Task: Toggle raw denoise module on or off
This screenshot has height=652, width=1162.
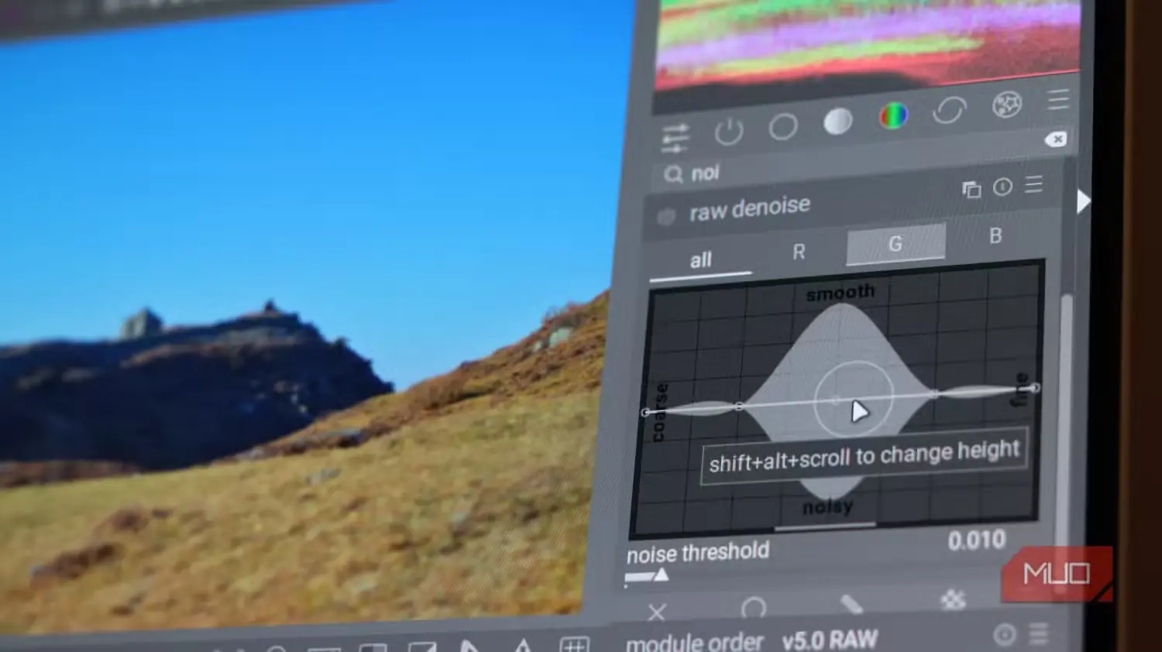Action: (666, 217)
